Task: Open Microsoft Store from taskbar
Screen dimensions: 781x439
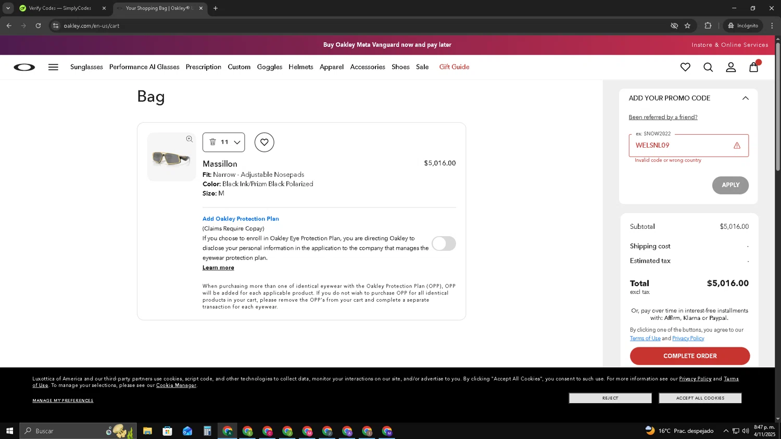Action: pos(167,431)
